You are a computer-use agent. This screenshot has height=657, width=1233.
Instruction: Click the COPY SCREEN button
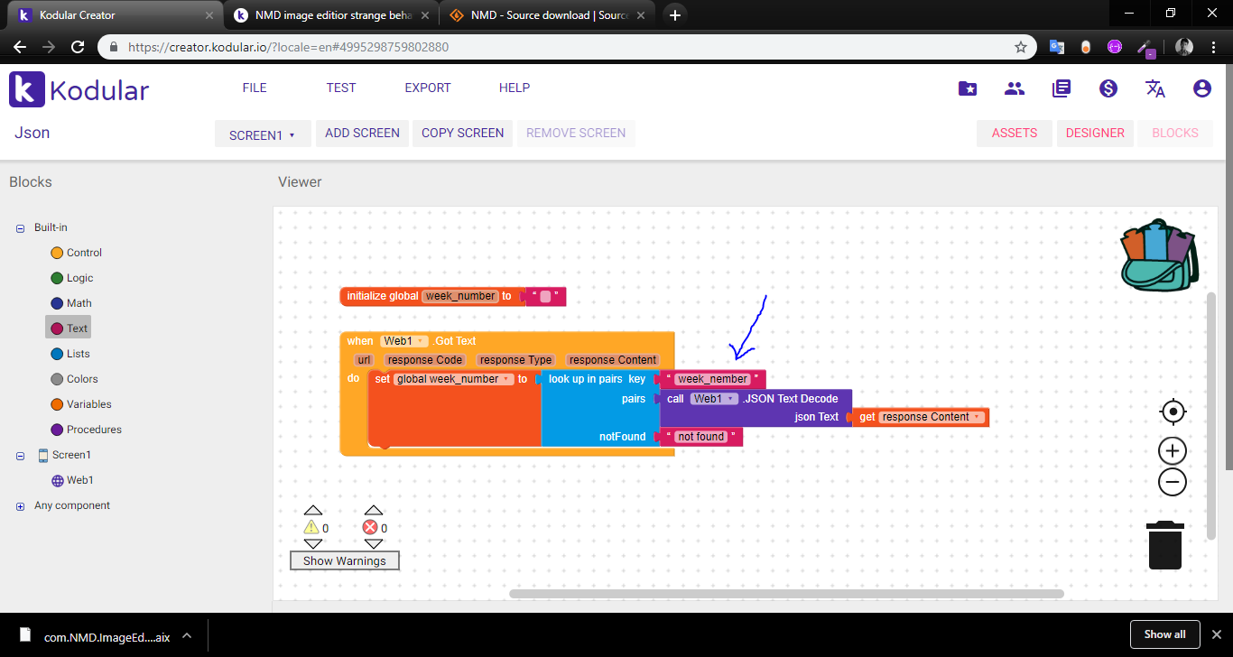[x=463, y=133]
